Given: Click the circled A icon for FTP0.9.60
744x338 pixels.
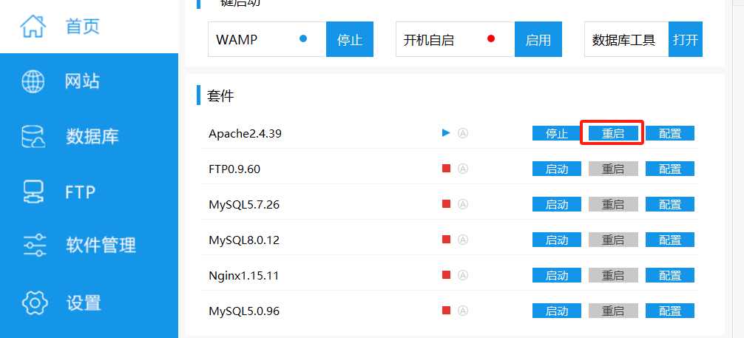Looking at the screenshot, I should (x=463, y=169).
